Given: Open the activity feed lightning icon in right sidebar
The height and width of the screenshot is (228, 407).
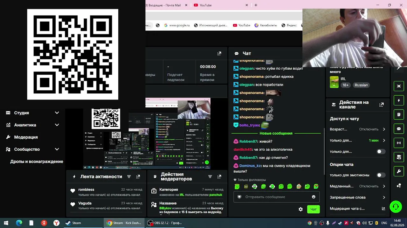Looking at the screenshot, I should point(399,100).
